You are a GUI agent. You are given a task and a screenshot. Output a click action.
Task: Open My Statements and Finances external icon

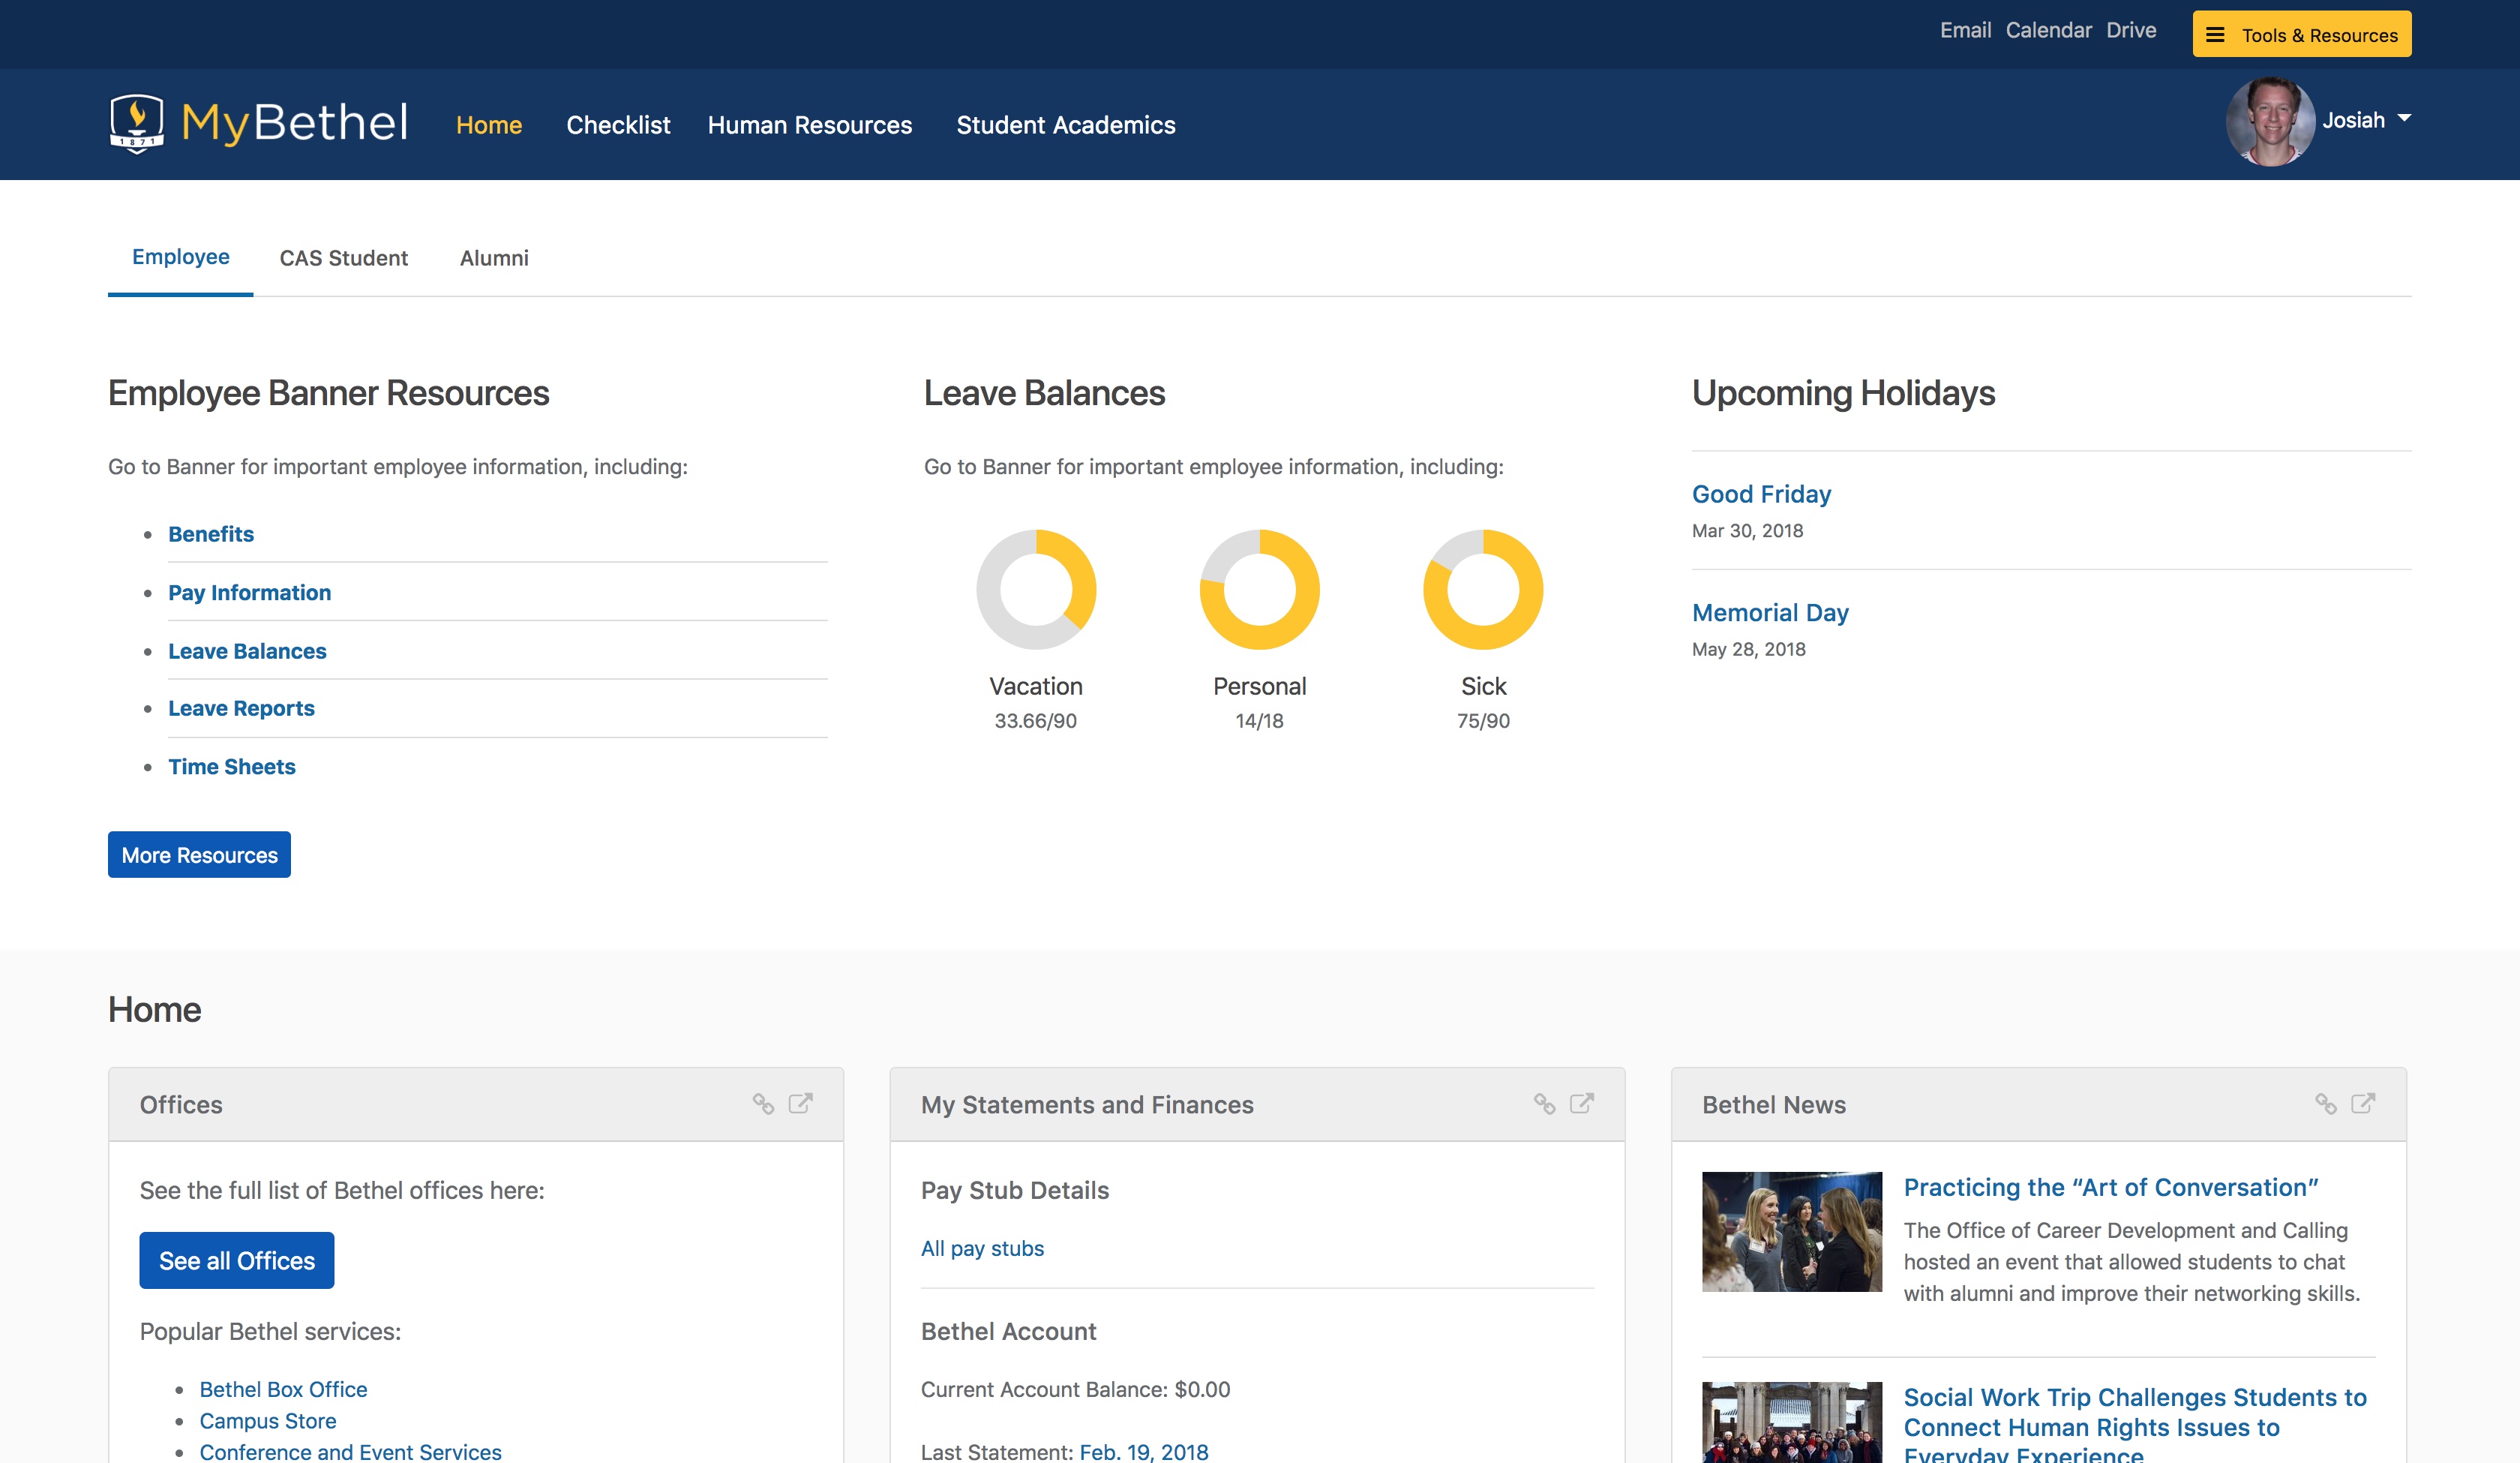1582,1103
